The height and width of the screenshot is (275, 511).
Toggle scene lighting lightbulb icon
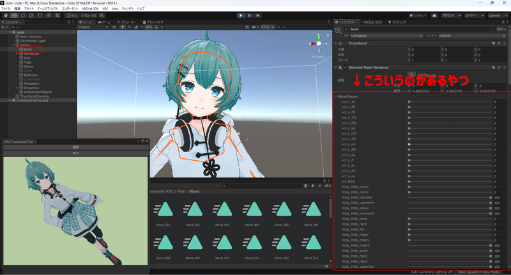click(123, 27)
